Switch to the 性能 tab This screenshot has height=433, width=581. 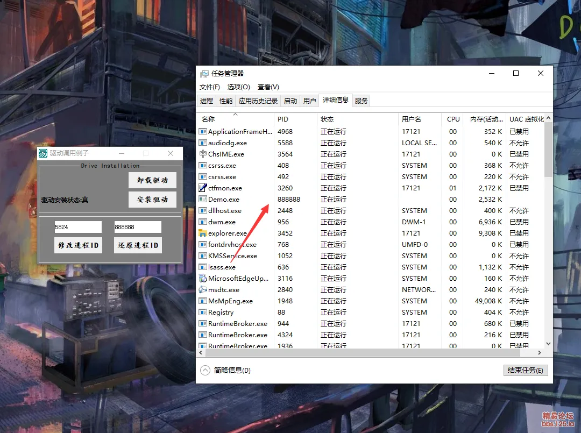[226, 101]
